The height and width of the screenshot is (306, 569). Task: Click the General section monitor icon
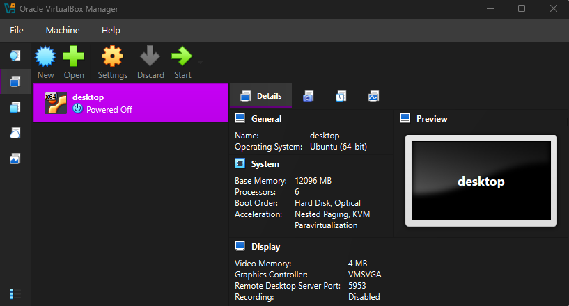[x=240, y=118]
